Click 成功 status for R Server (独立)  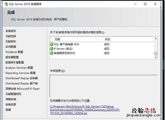[x=106, y=49]
